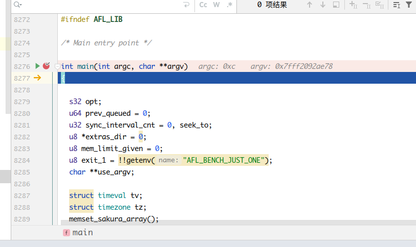Click 's32 opt;' declaration
Image resolution: width=416 pixels, height=247 pixels.
[x=85, y=102]
